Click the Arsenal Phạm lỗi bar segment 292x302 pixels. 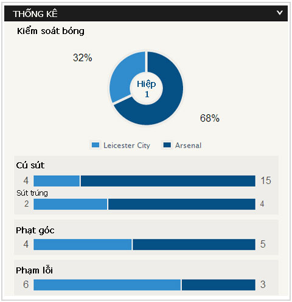pos(218,285)
